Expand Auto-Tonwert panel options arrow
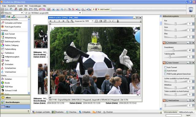 [190, 63]
